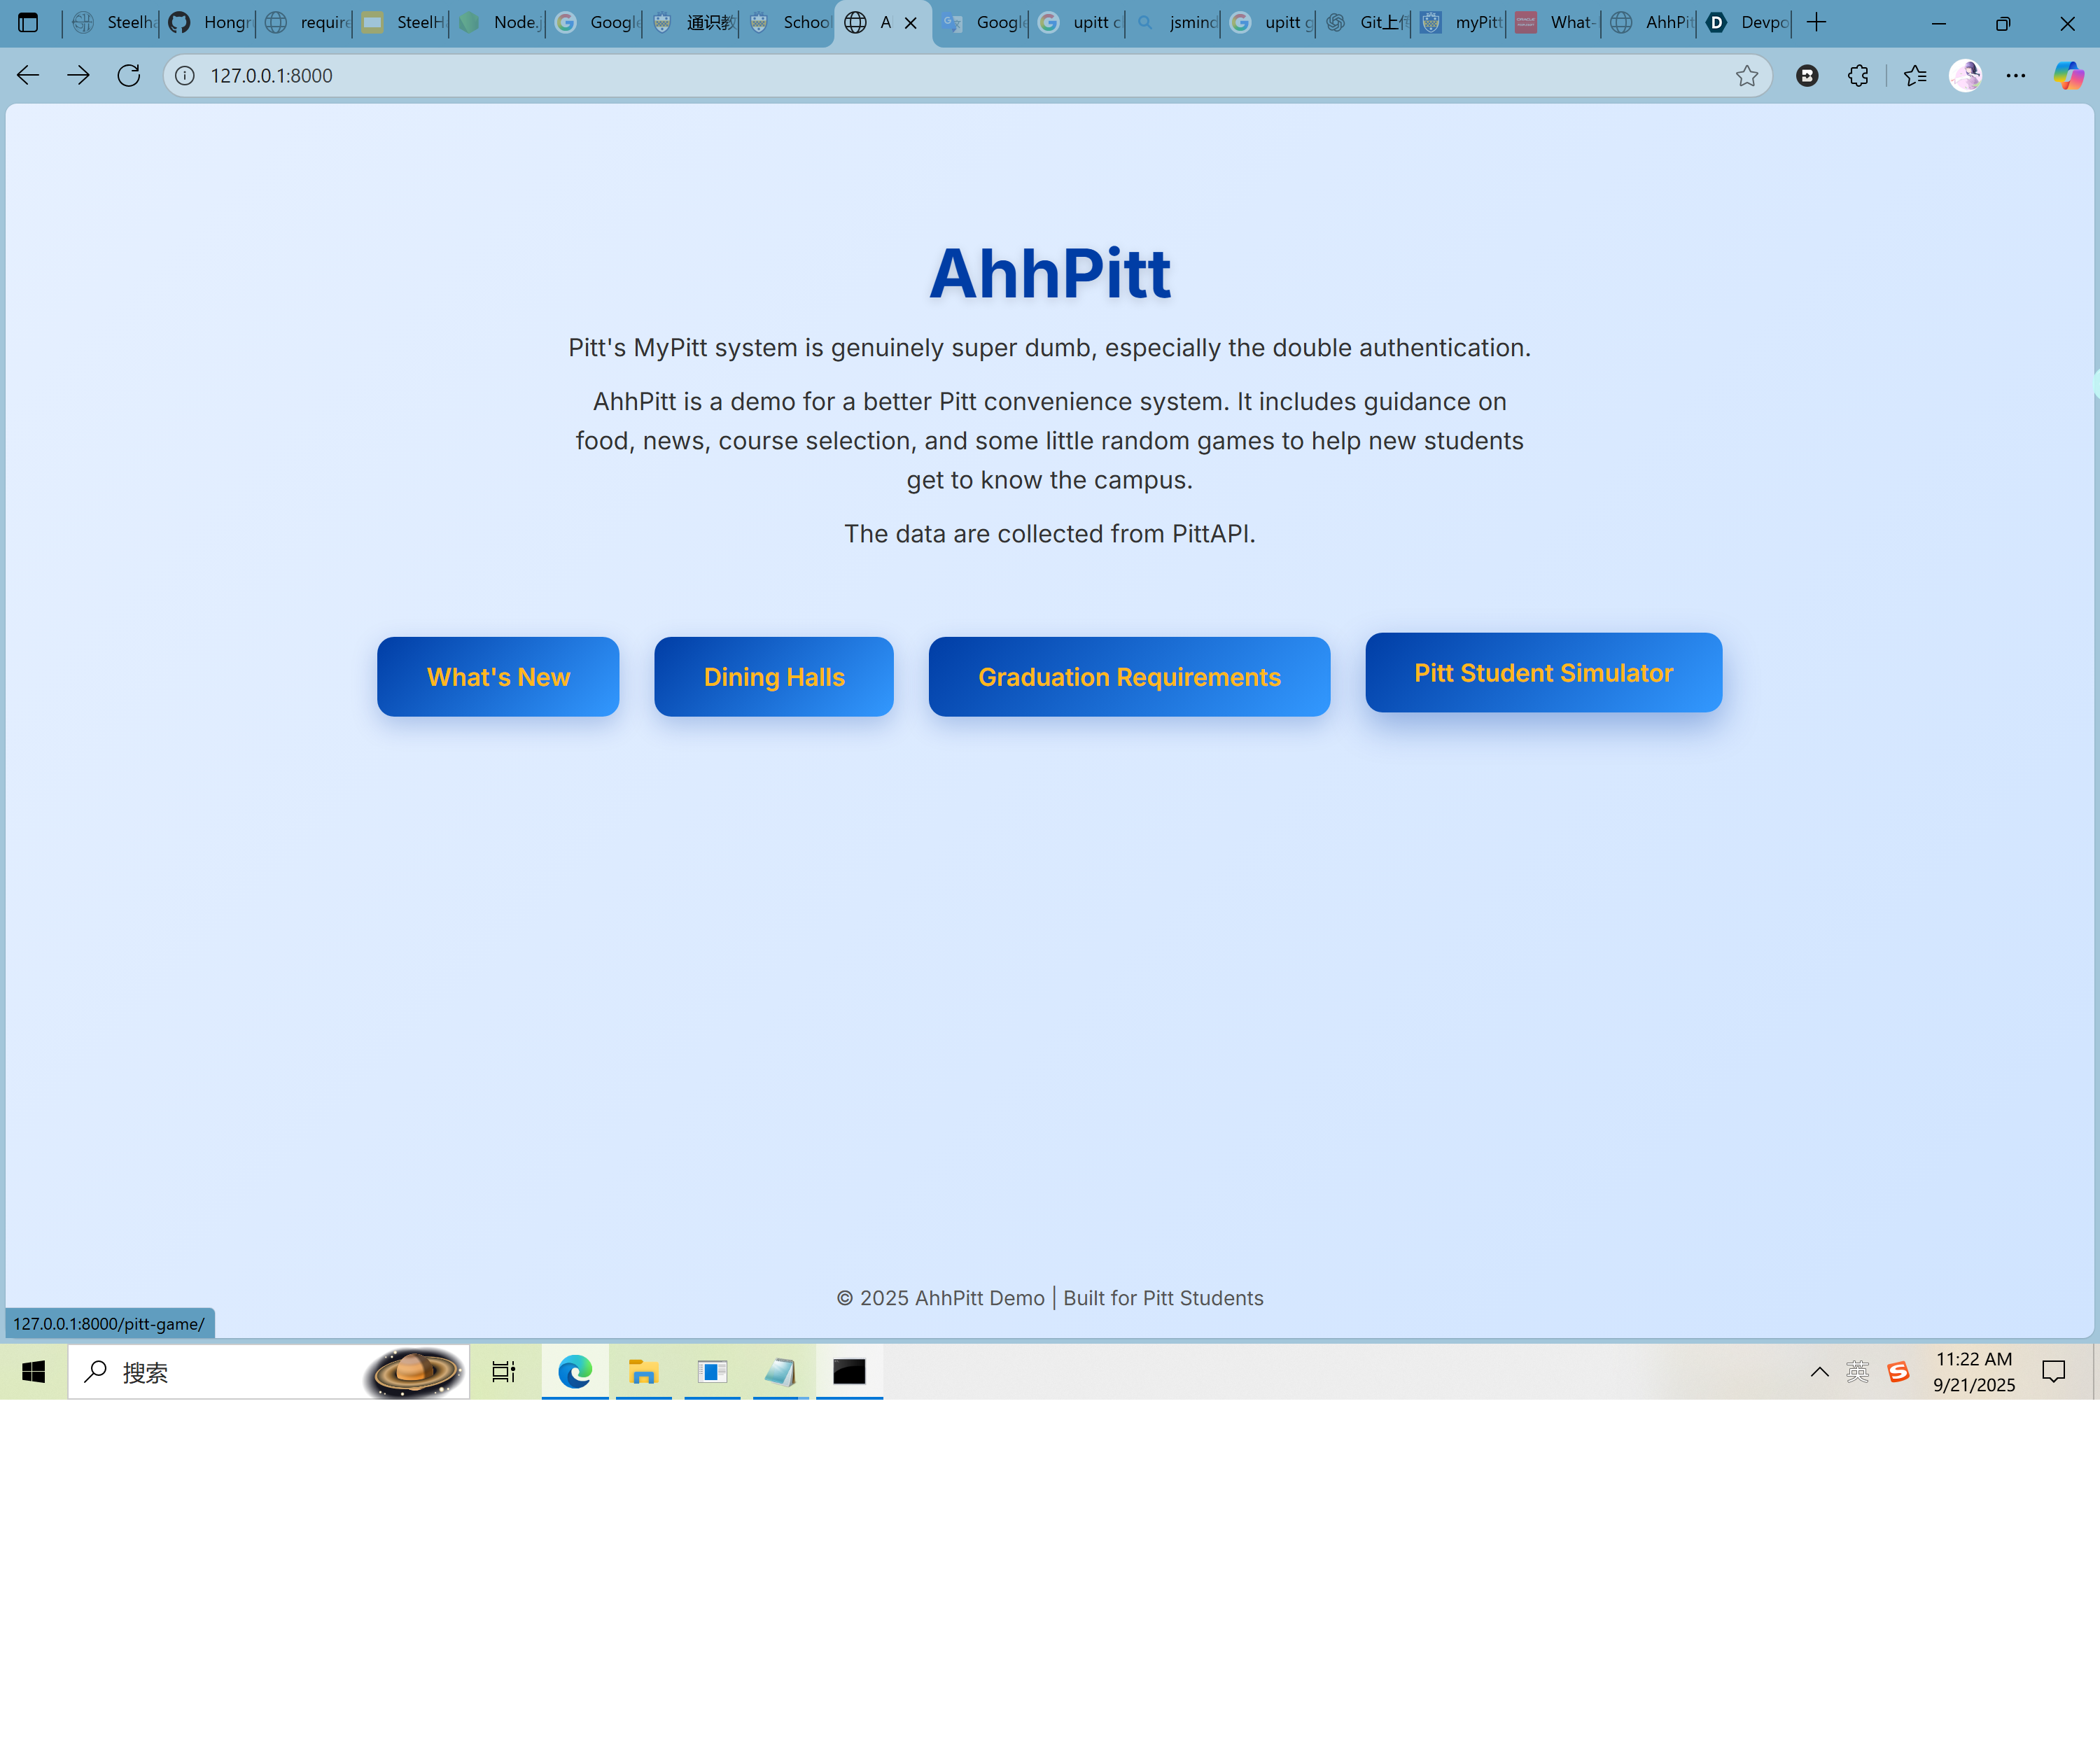Switch to the Devpost tab
The width and height of the screenshot is (2100, 1758).
(1748, 22)
